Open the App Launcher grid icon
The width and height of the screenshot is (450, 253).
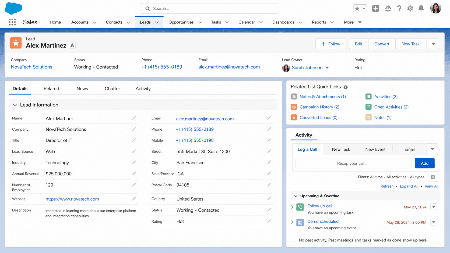point(12,22)
